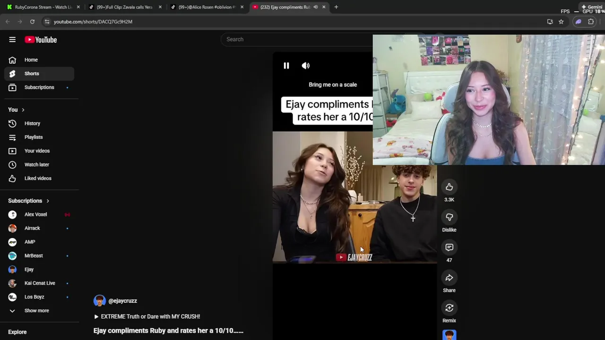
Task: Open Home in the sidebar
Action: (x=39, y=60)
